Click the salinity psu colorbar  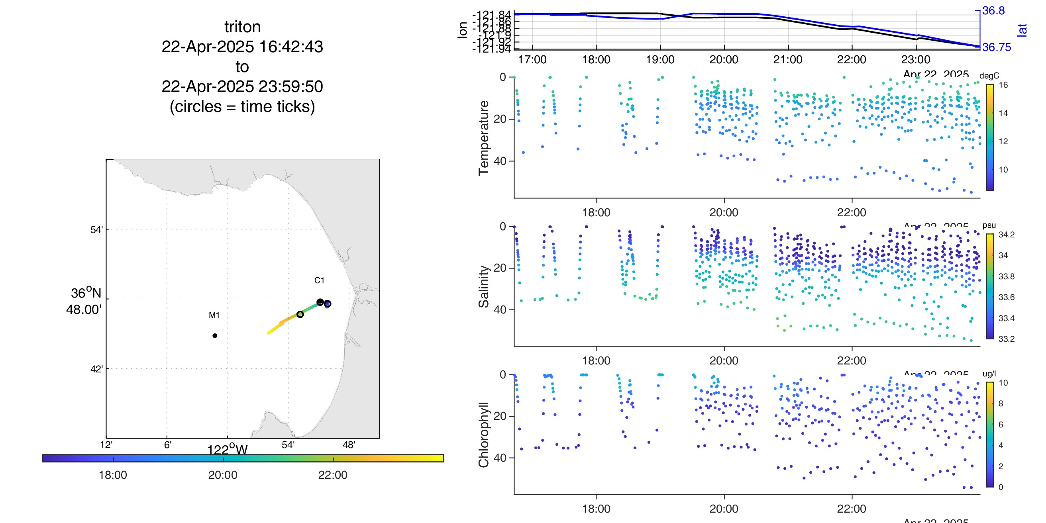pyautogui.click(x=990, y=287)
